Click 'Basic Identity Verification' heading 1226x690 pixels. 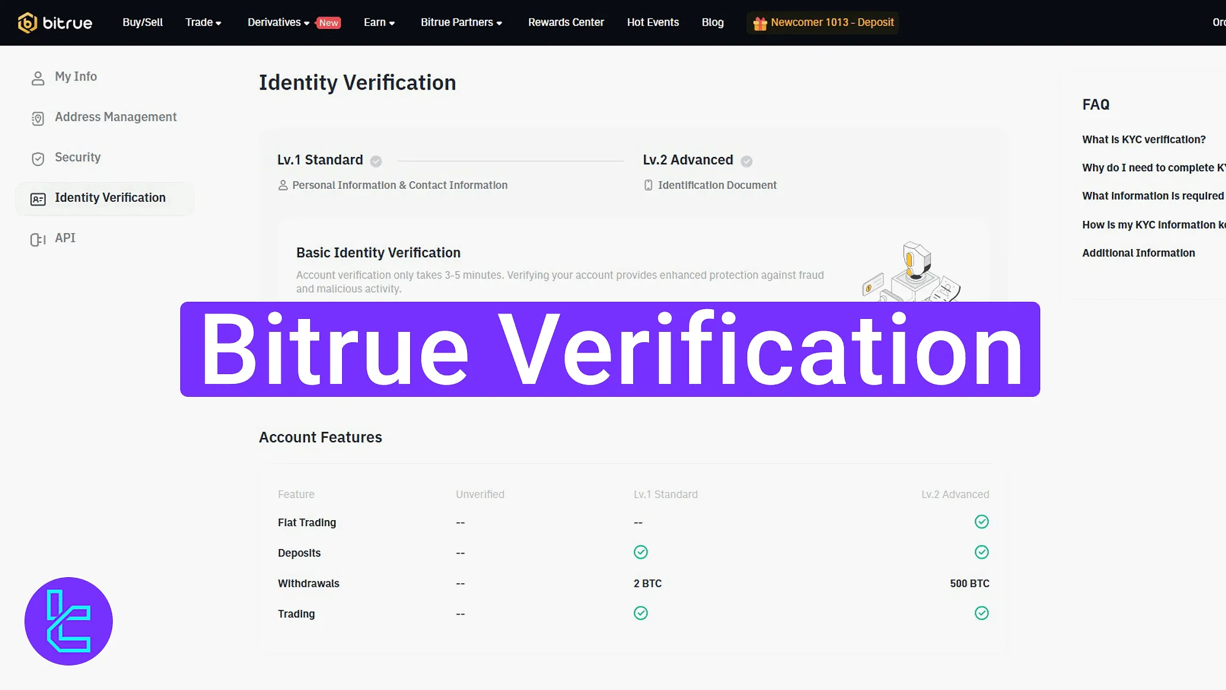[378, 253]
